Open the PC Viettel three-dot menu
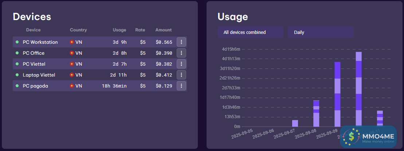This screenshot has width=404, height=151. (181, 64)
